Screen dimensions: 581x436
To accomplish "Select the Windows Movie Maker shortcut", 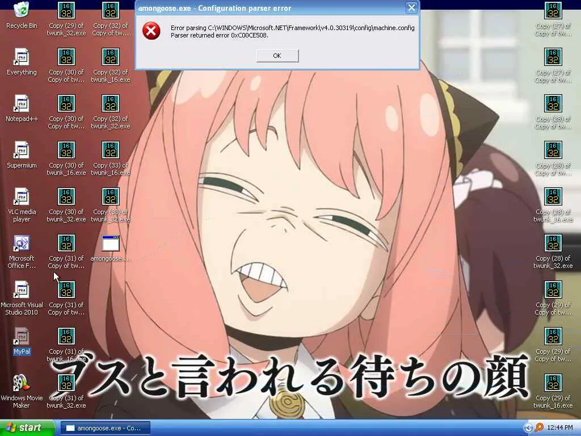I will (22, 391).
